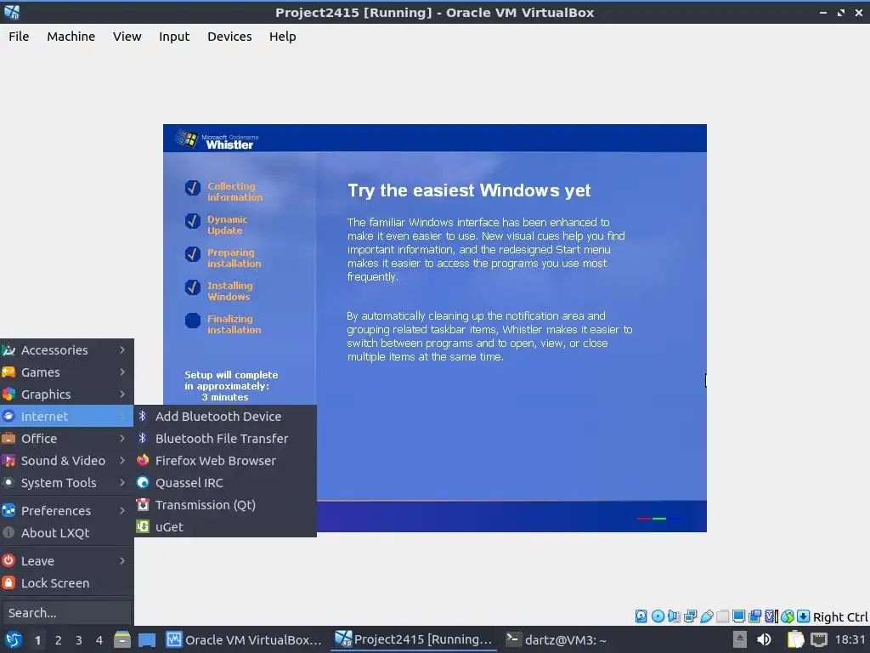Expand the Leave submenu arrow
The width and height of the screenshot is (870, 653).
coord(122,561)
